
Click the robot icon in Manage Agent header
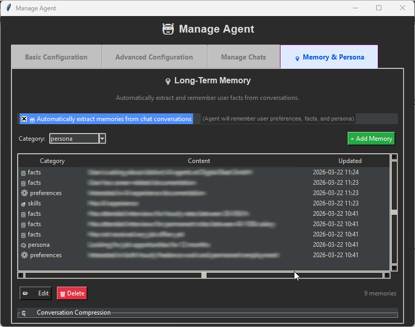pyautogui.click(x=168, y=29)
